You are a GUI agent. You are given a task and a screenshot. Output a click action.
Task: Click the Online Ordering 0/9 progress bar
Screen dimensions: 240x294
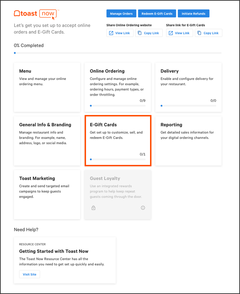click(118, 106)
